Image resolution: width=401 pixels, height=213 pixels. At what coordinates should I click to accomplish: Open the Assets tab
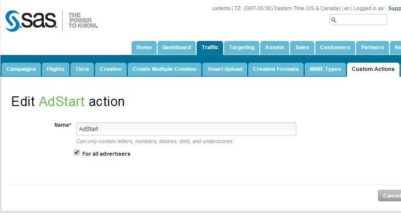[274, 48]
